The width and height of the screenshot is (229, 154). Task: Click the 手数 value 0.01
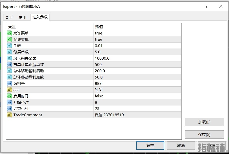[x=99, y=46]
